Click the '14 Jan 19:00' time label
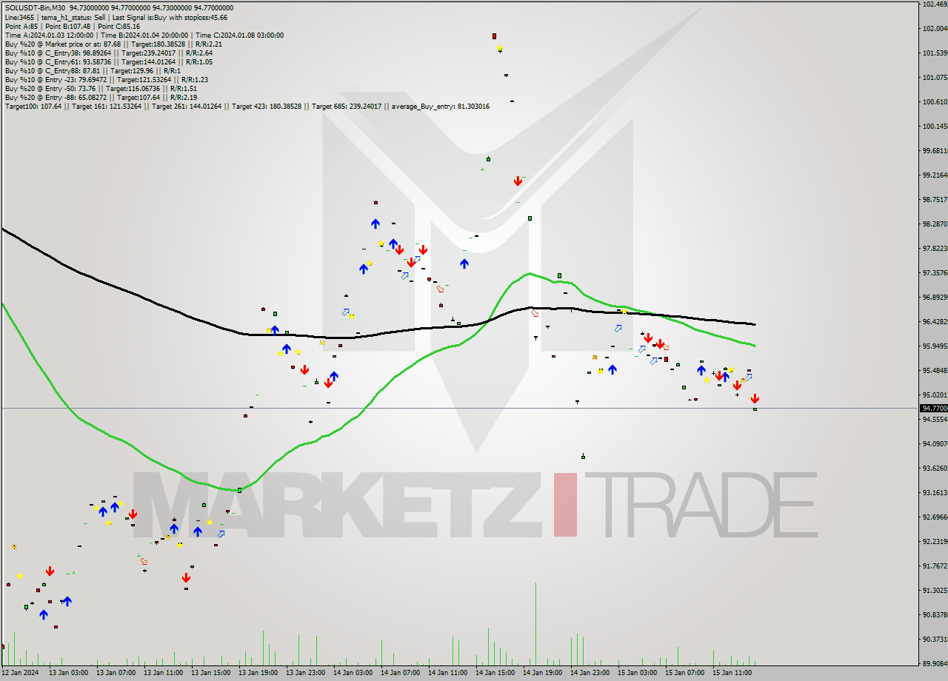This screenshot has height=681, width=948. (542, 673)
